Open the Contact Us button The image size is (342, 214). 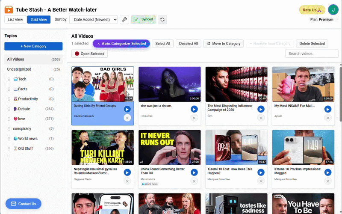[x=24, y=204]
